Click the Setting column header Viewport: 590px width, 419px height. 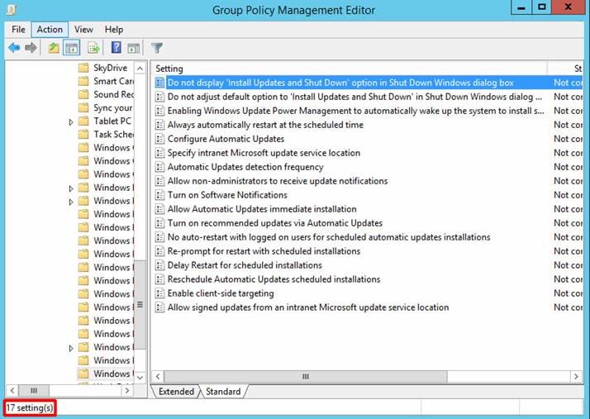pos(350,69)
